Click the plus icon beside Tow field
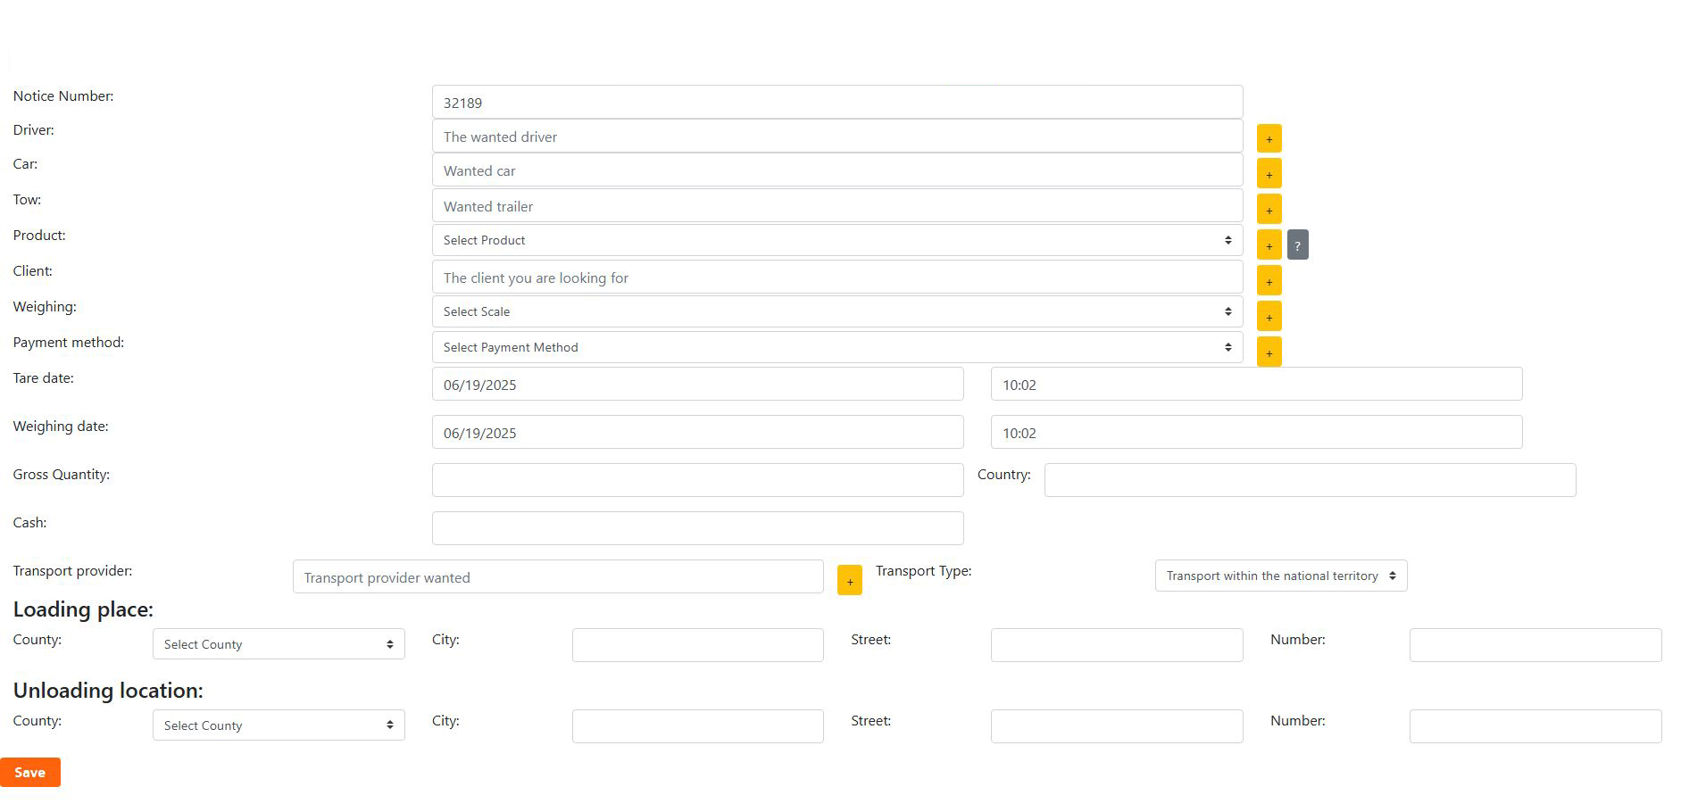This screenshot has height=812, width=1681. 1269,210
